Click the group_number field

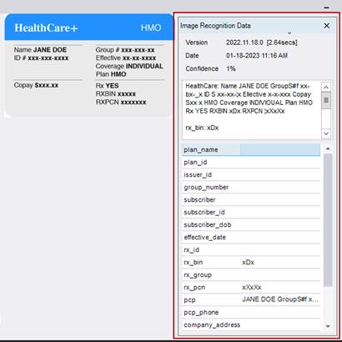pyautogui.click(x=251, y=187)
